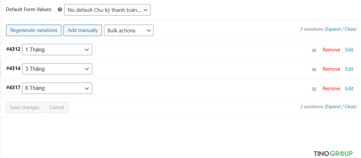Click the Cancel button
Viewport: 361px width, 158px height.
coord(57,107)
